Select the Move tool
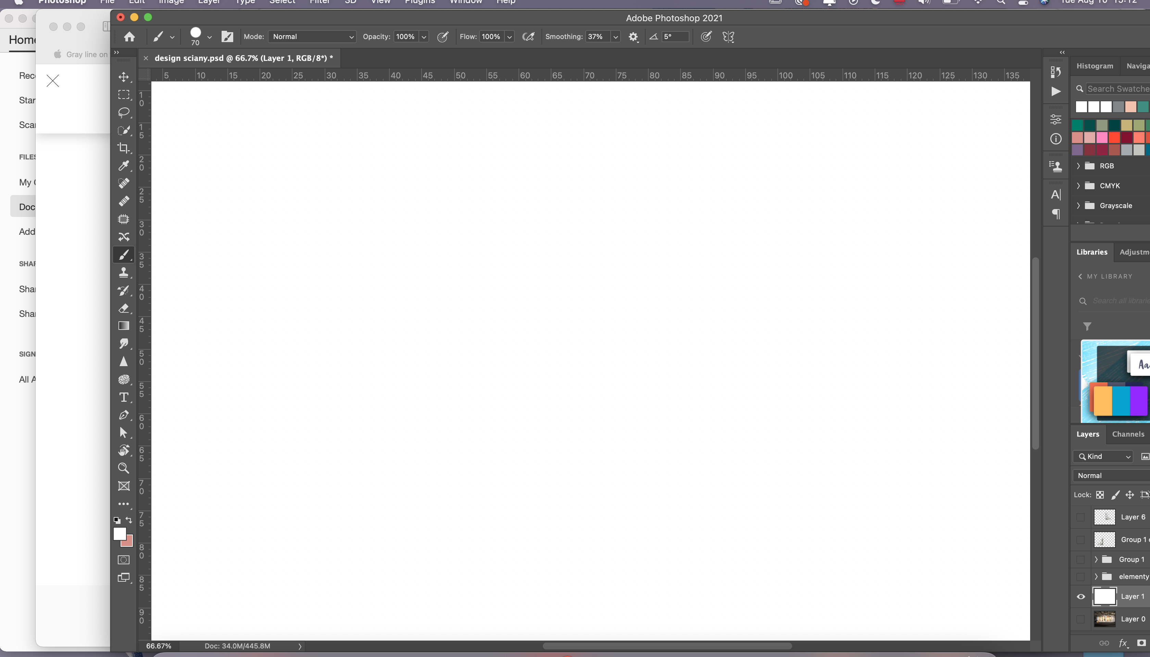1150x657 pixels. pyautogui.click(x=123, y=77)
